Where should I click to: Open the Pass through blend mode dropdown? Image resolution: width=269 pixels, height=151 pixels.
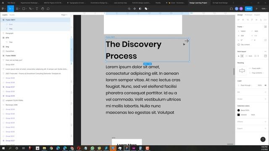(246, 85)
